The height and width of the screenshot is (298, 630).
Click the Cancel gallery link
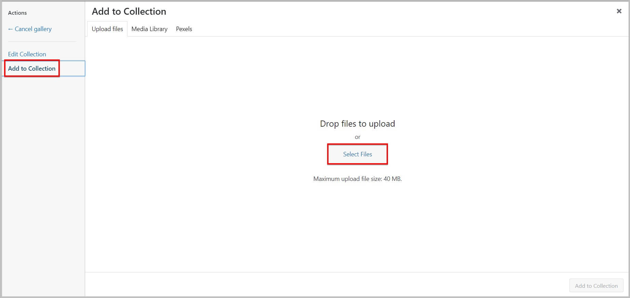[x=33, y=29]
